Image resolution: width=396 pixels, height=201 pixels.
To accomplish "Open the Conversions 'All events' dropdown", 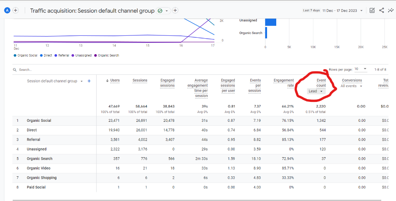I will [352, 86].
